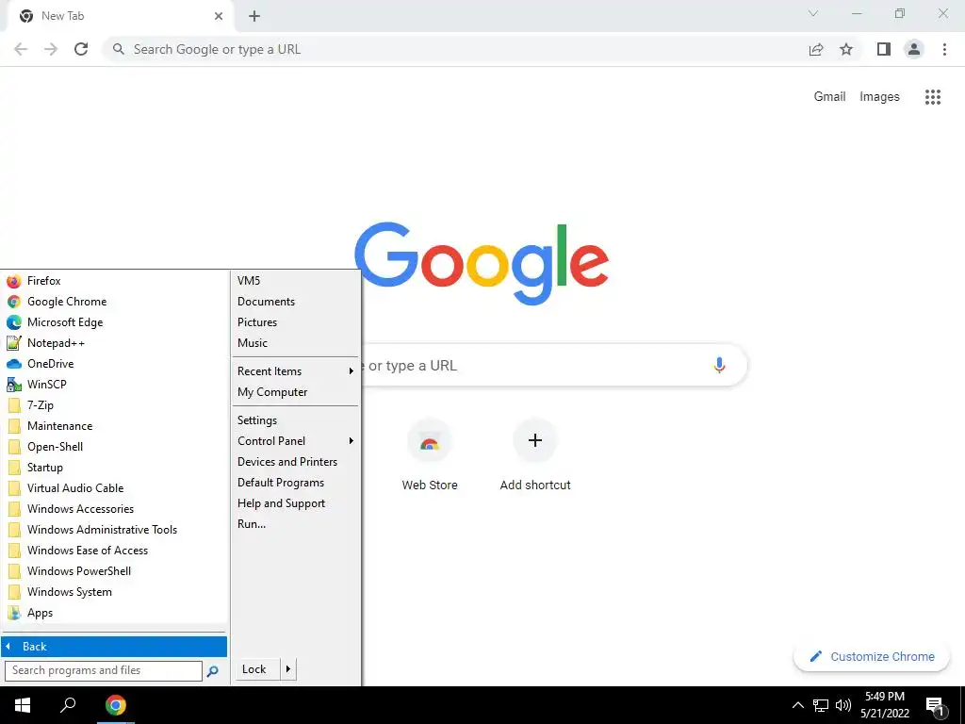Open the Chrome three-dot menu
This screenshot has height=724, width=965.
tap(944, 49)
